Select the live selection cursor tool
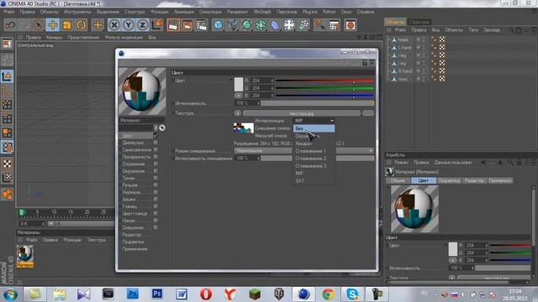The image size is (538, 302). 38,25
